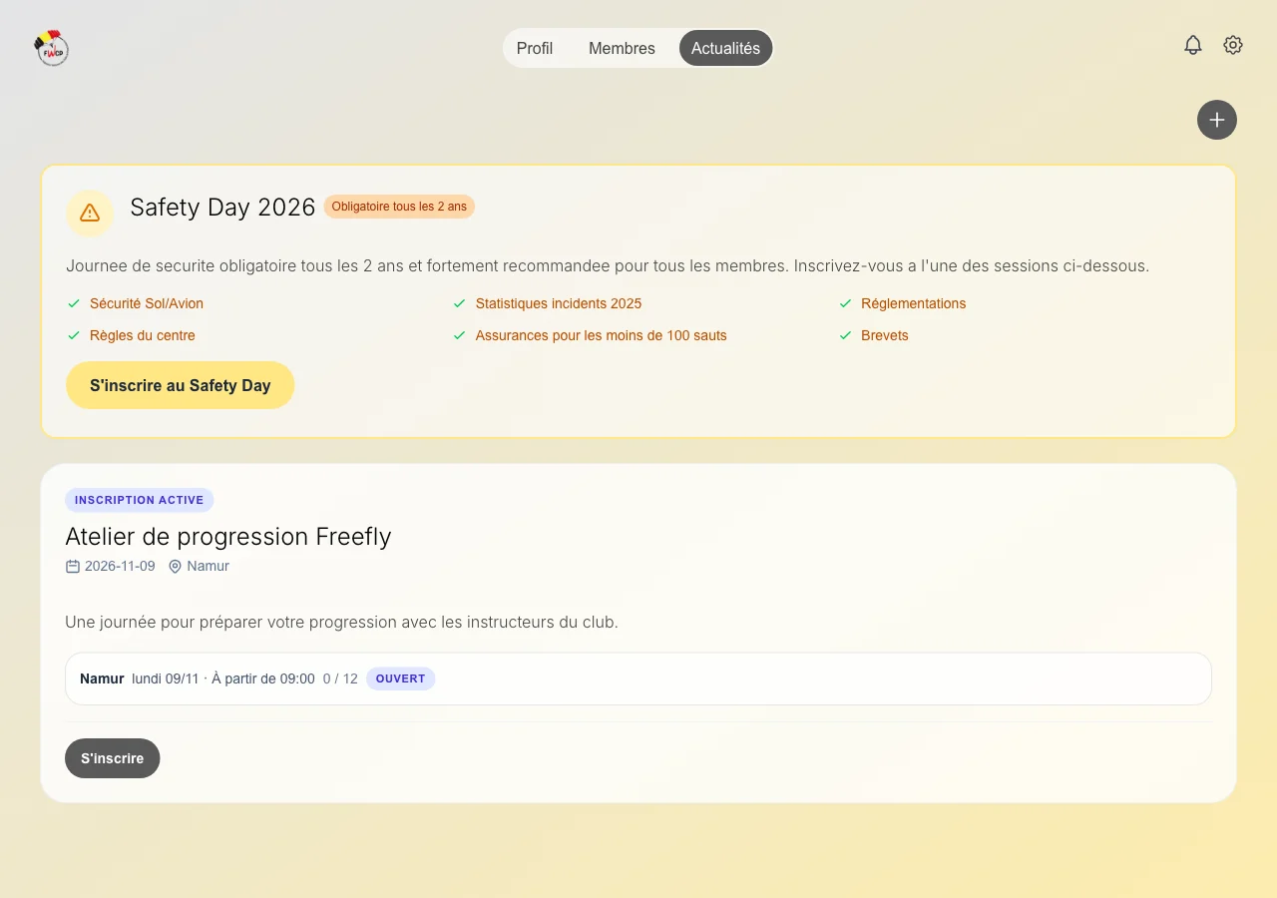The width and height of the screenshot is (1277, 898).
Task: Open the notifications bell
Action: [1193, 45]
